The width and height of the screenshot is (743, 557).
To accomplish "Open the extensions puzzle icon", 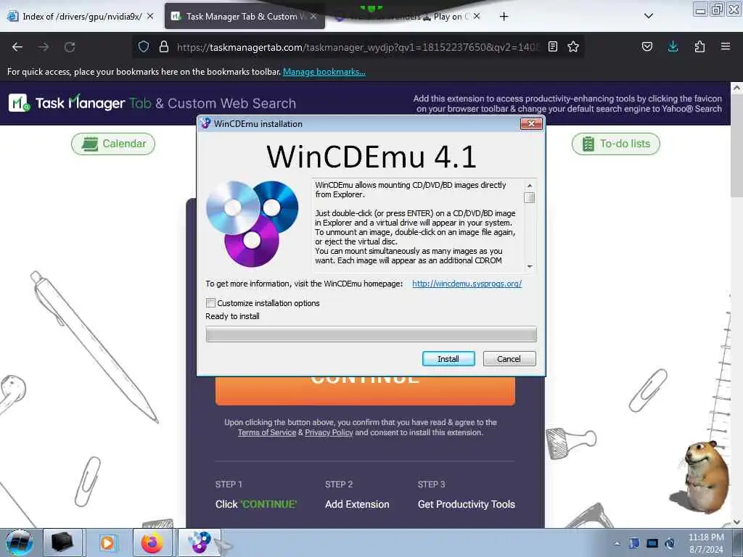I will 699,46.
